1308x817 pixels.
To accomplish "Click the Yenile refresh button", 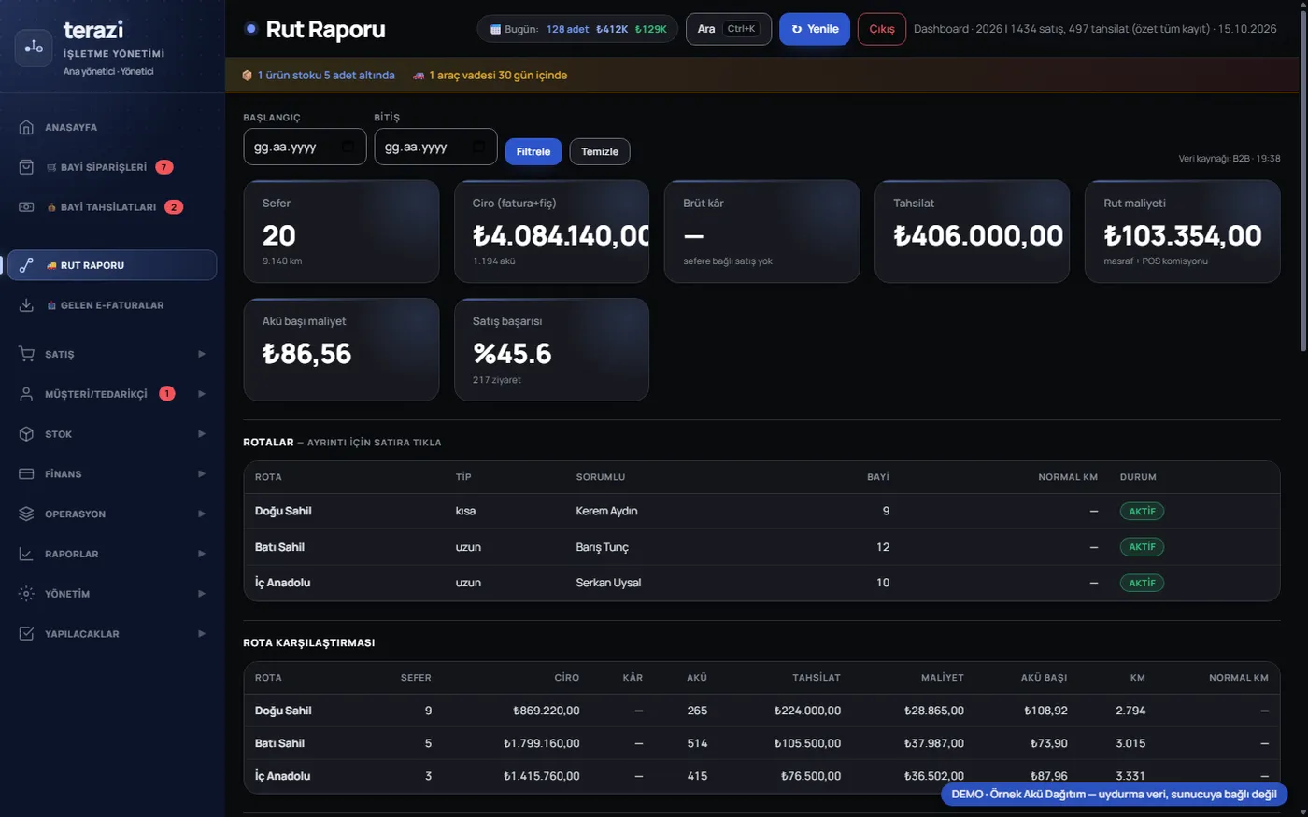I will pyautogui.click(x=815, y=29).
